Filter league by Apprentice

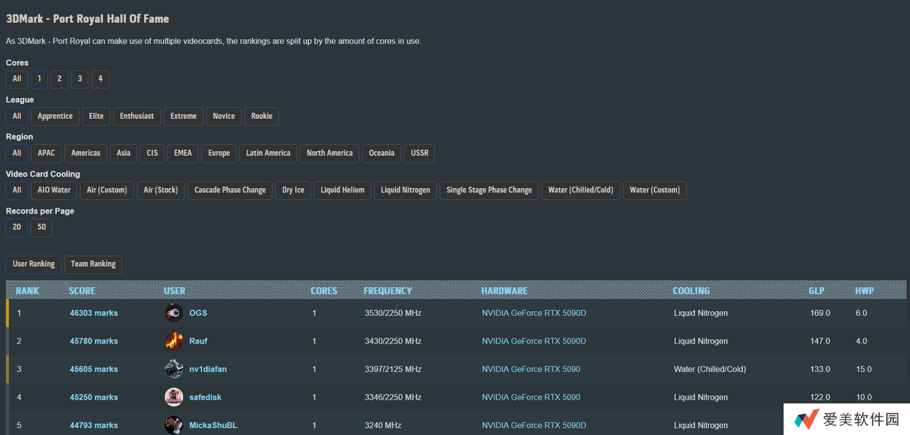[55, 116]
